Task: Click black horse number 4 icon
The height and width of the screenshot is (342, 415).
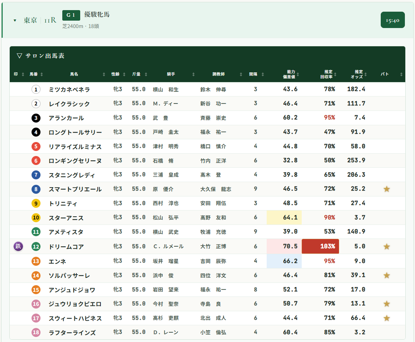Action: click(36, 132)
